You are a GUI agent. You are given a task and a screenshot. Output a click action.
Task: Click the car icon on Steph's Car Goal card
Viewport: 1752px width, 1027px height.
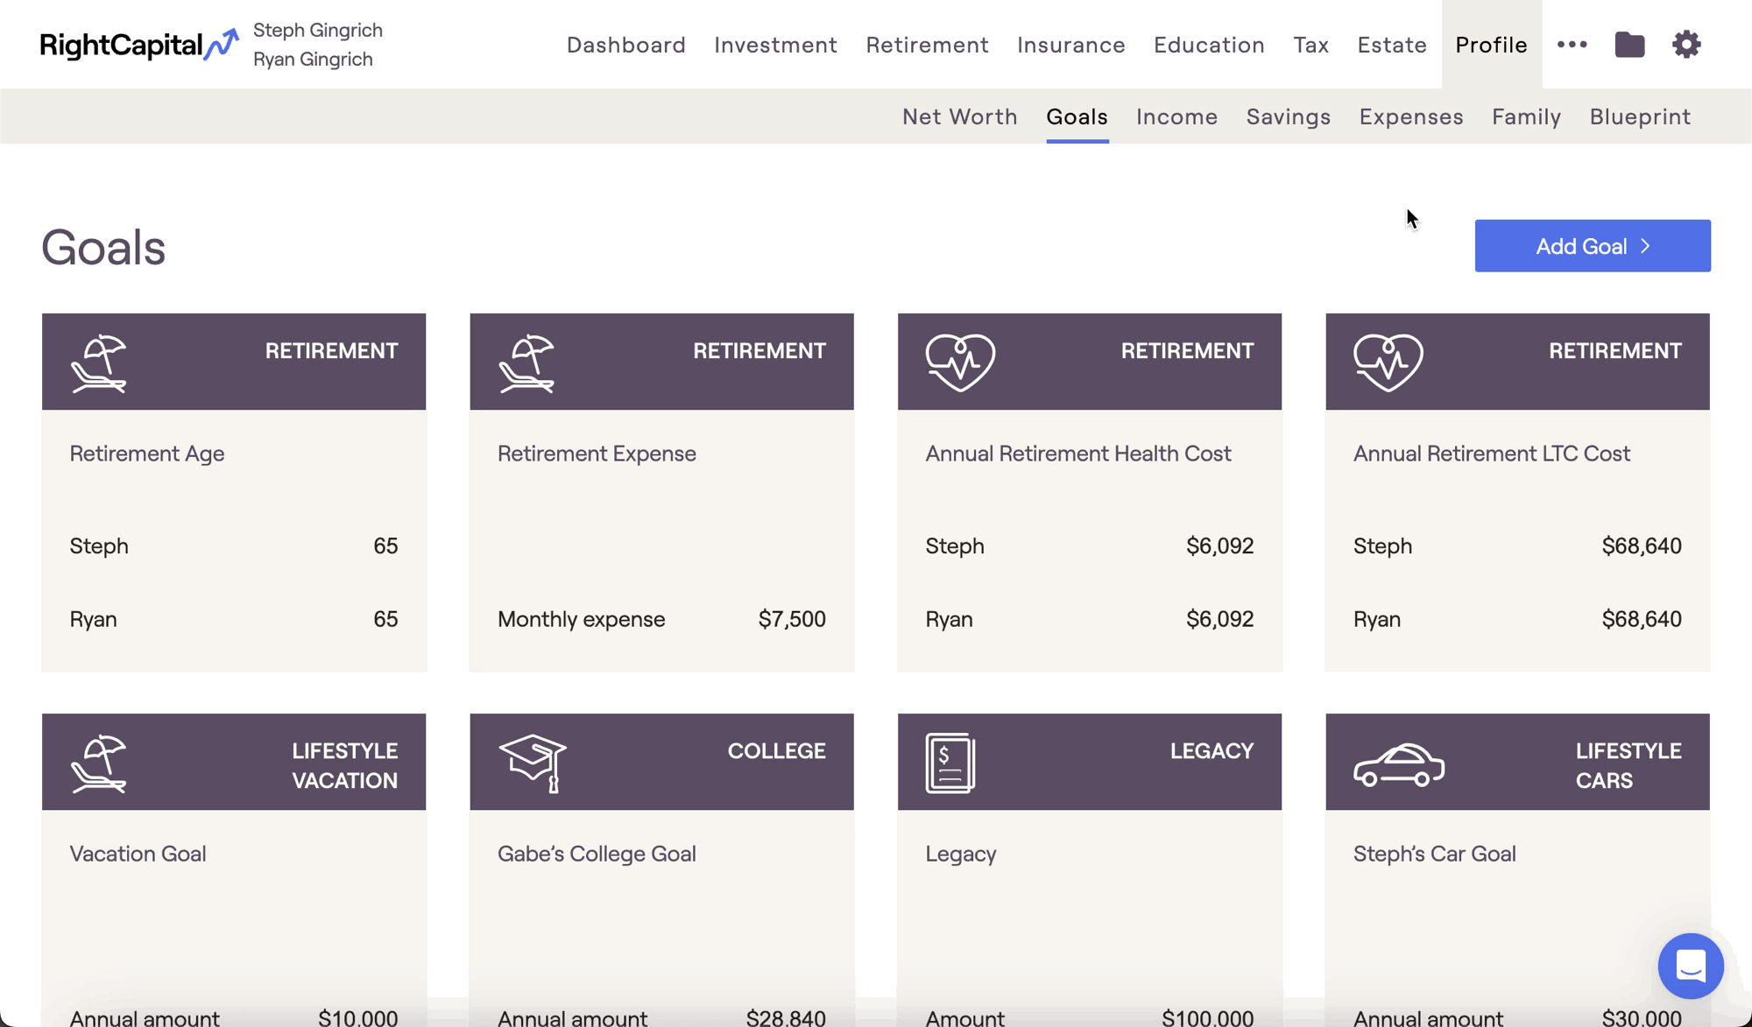1399,765
